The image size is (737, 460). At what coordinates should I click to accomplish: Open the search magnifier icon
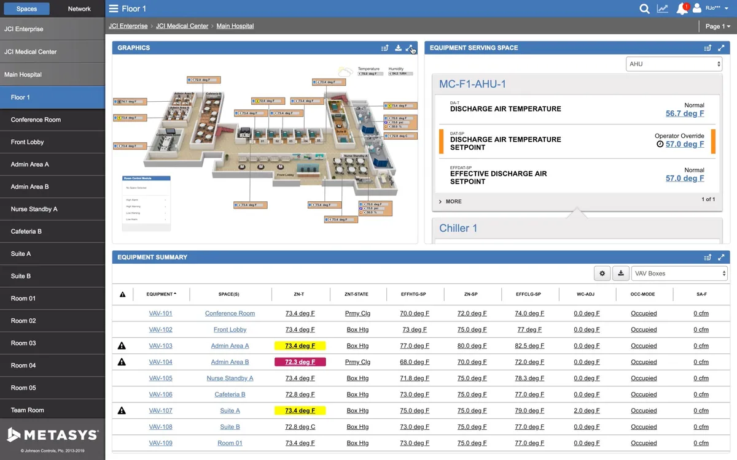pyautogui.click(x=644, y=9)
